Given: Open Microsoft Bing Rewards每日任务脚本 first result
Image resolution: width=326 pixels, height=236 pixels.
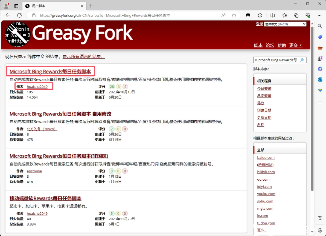Looking at the screenshot, I should [x=50, y=72].
